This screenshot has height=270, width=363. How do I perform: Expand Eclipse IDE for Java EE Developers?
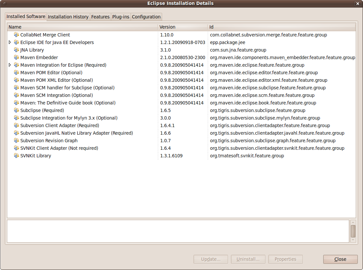10,42
